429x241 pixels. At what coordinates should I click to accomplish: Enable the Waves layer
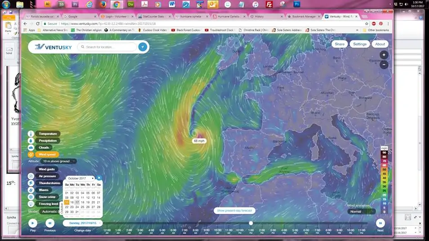pyautogui.click(x=43, y=190)
